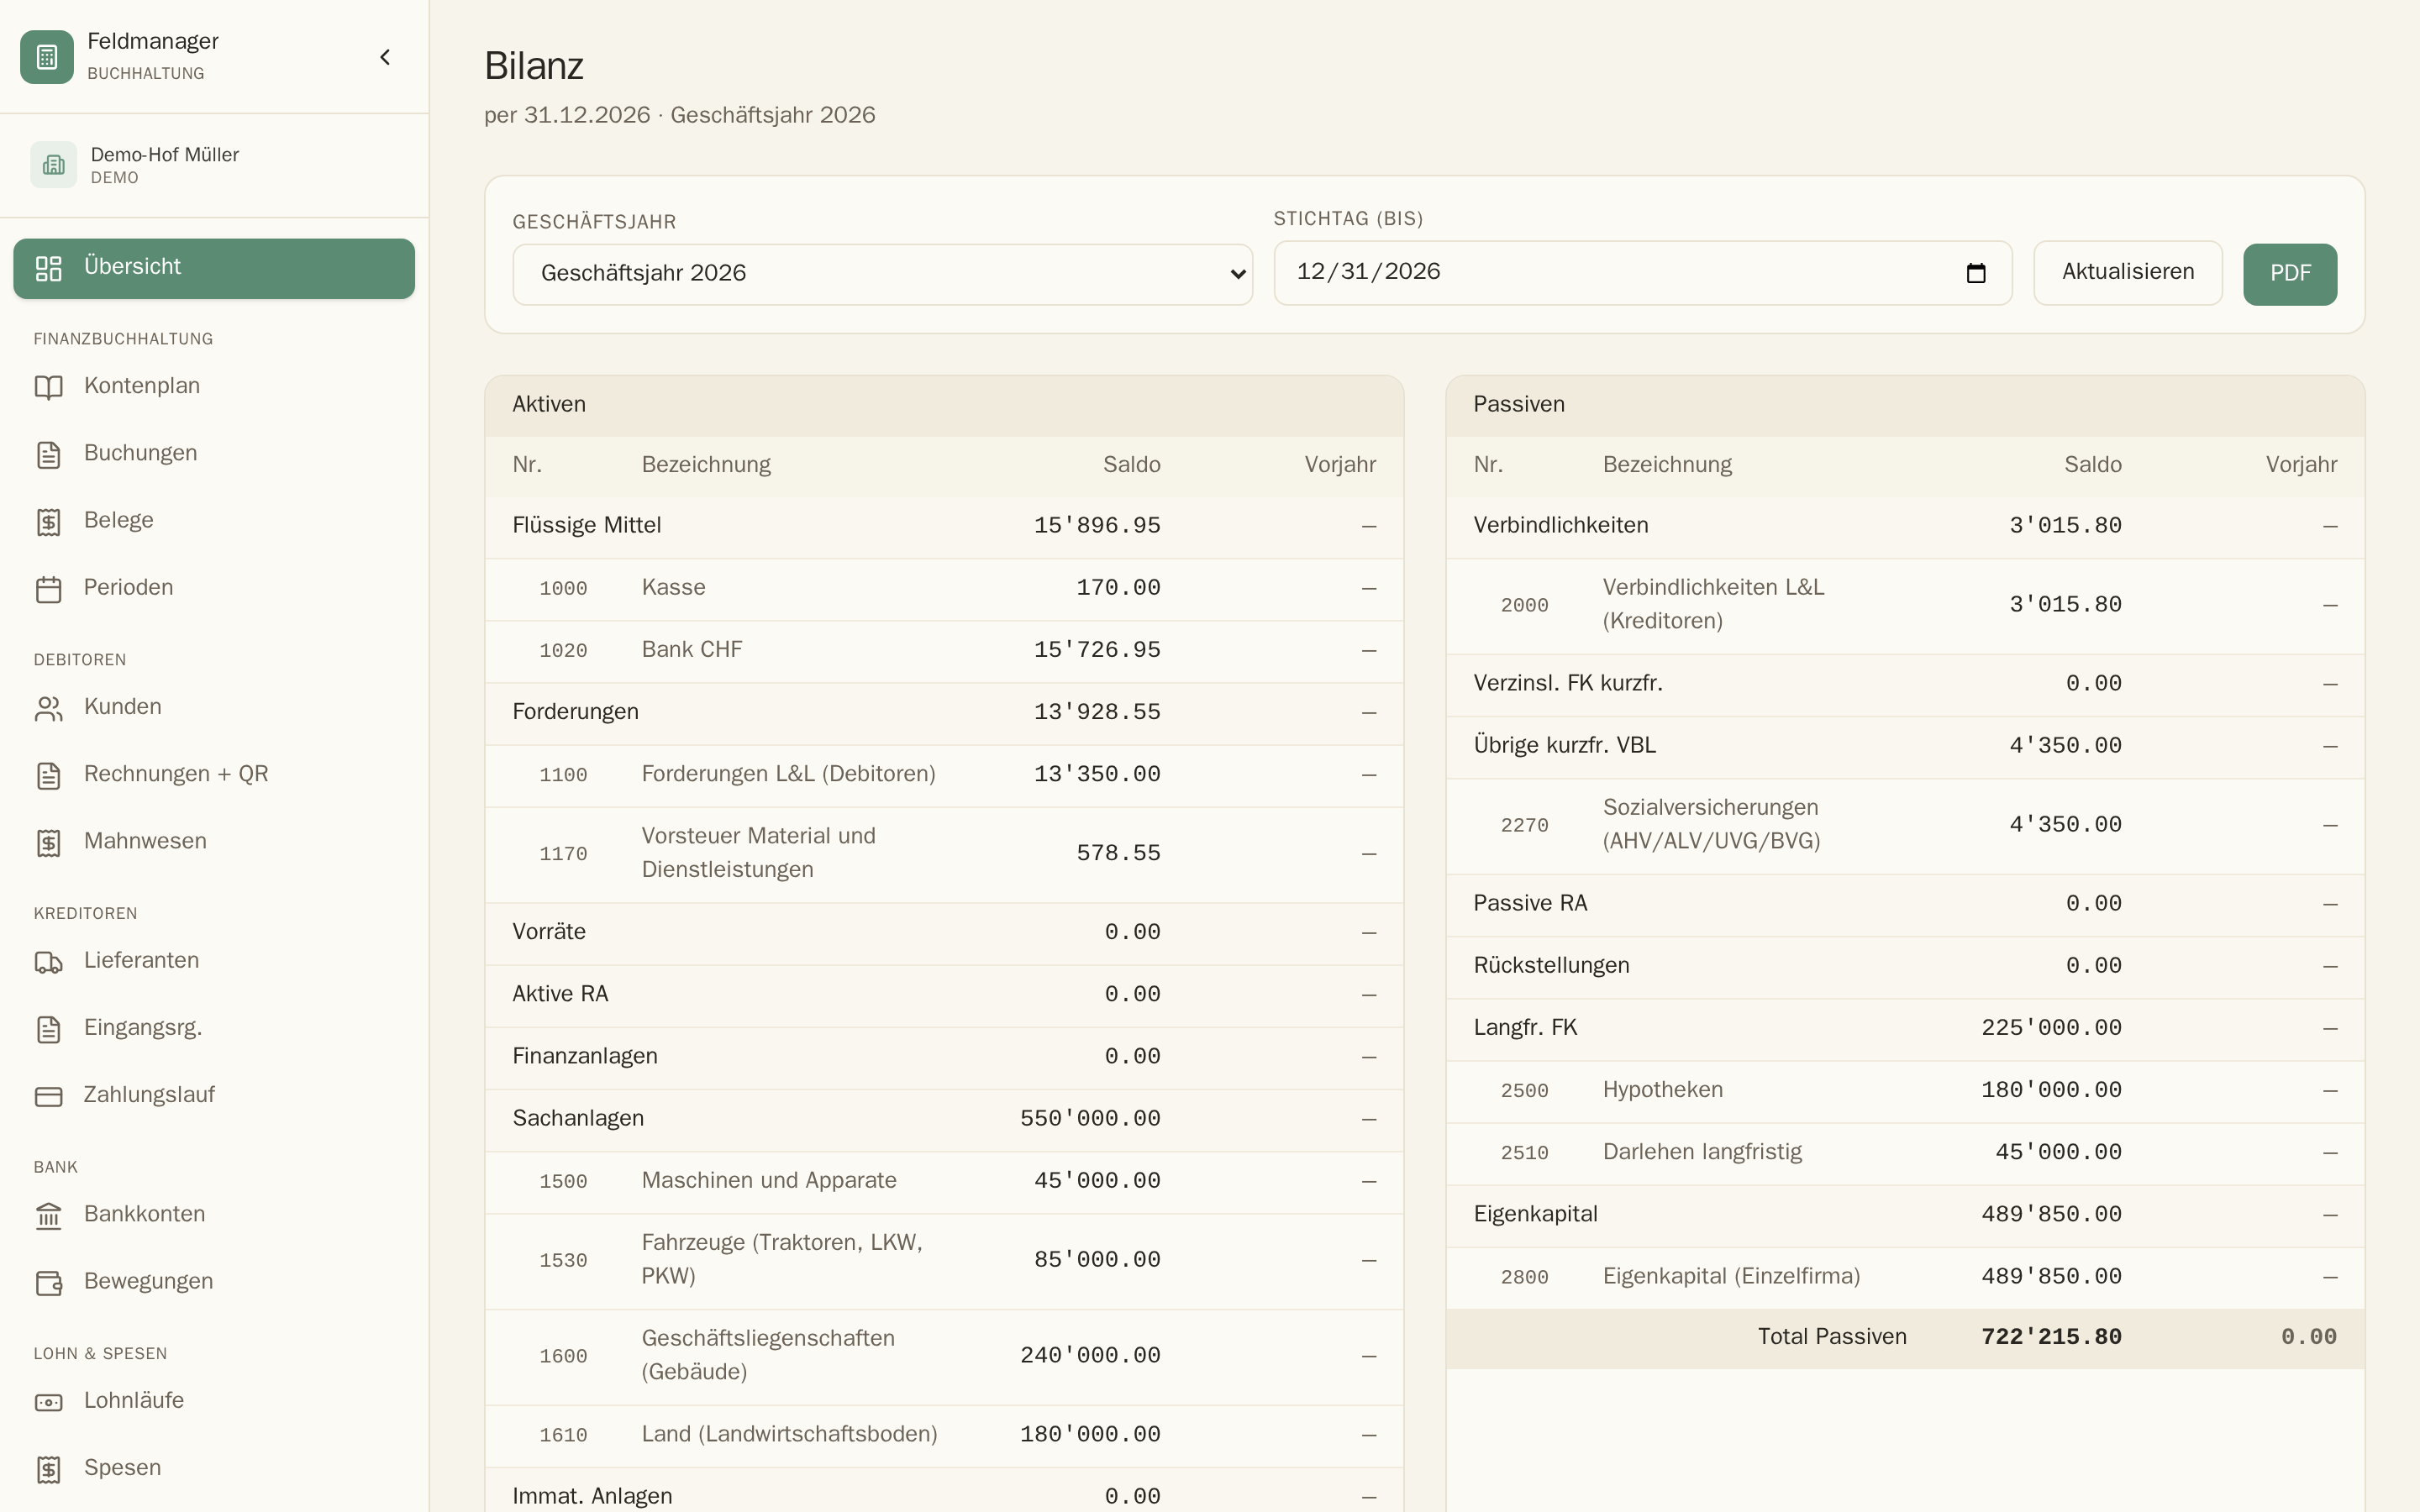Click the Lieferanten truck icon
The width and height of the screenshot is (2420, 1512).
48,961
